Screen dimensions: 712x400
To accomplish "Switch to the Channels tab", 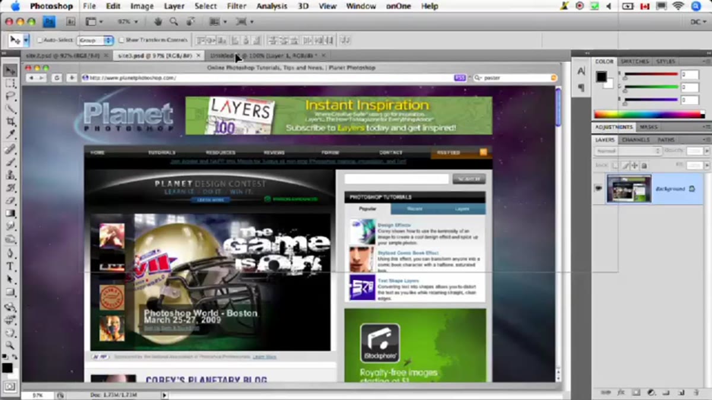I will (x=635, y=139).
